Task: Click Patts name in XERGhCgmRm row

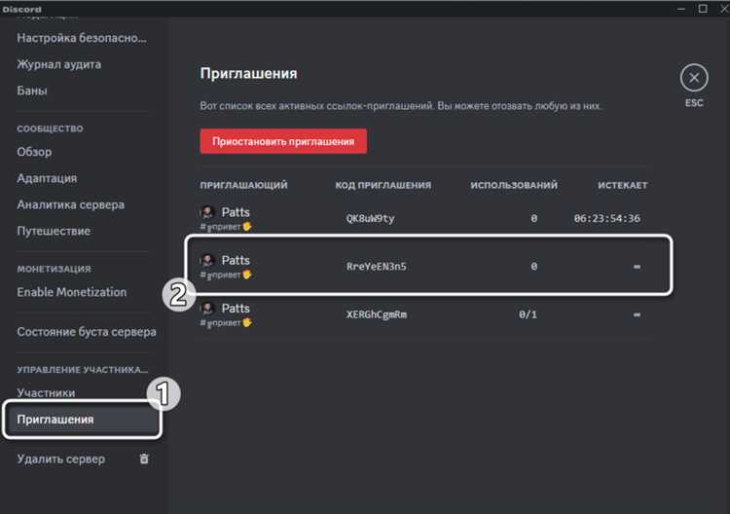Action: click(x=236, y=309)
